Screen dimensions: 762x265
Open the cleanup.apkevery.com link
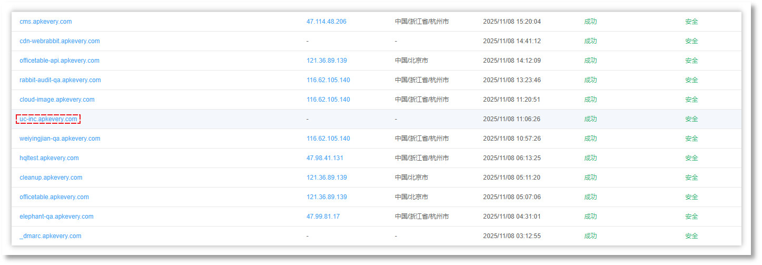coord(51,178)
